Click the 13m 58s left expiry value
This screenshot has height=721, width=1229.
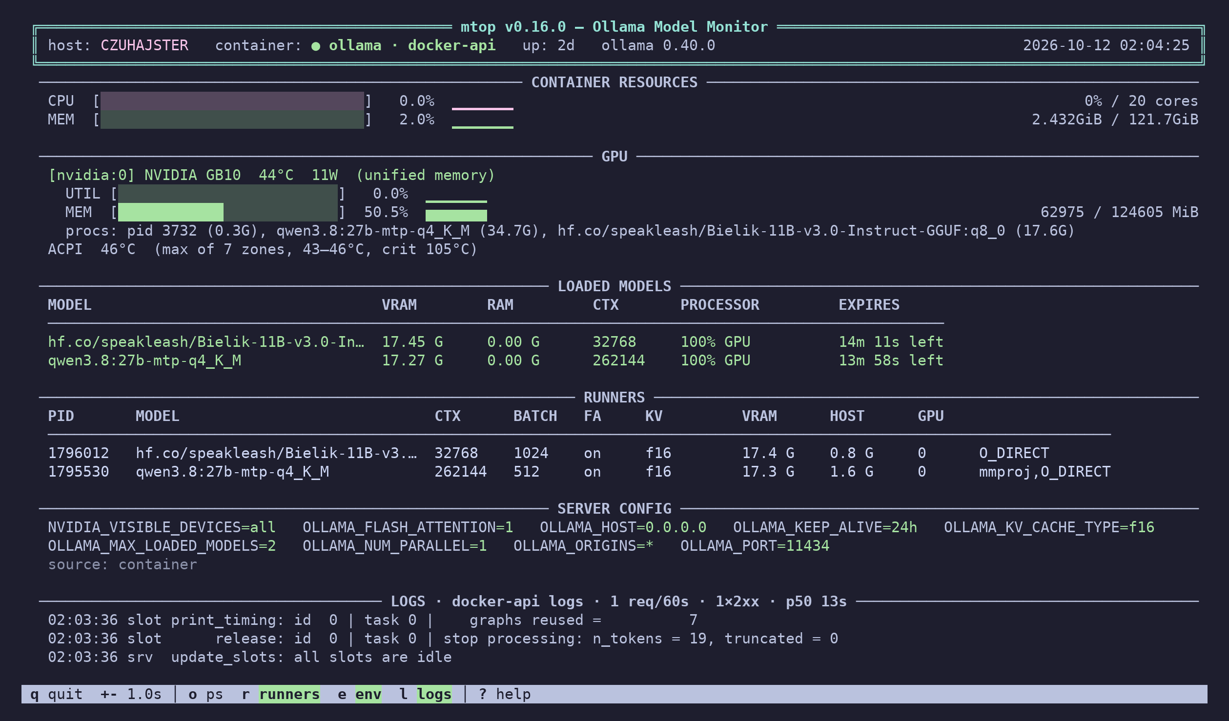coord(891,360)
